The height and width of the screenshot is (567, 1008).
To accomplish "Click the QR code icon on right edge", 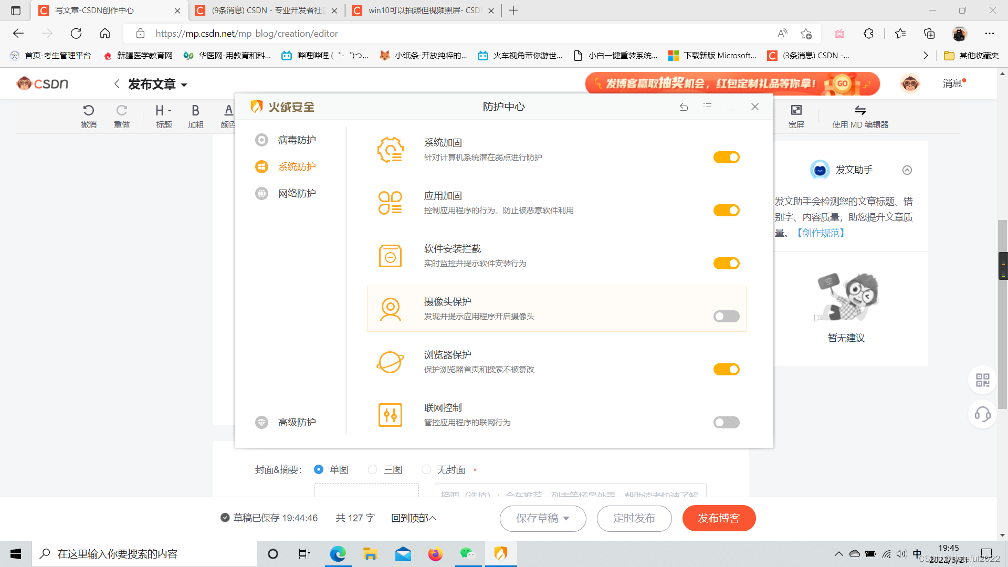I will [x=982, y=380].
